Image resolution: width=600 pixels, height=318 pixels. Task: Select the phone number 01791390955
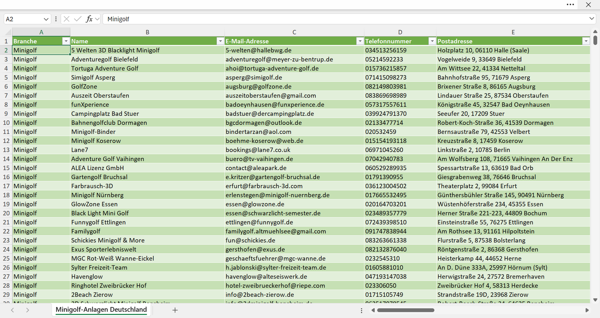400,177
